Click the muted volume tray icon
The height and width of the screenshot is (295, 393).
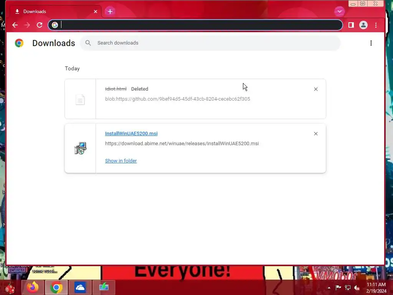(357, 288)
